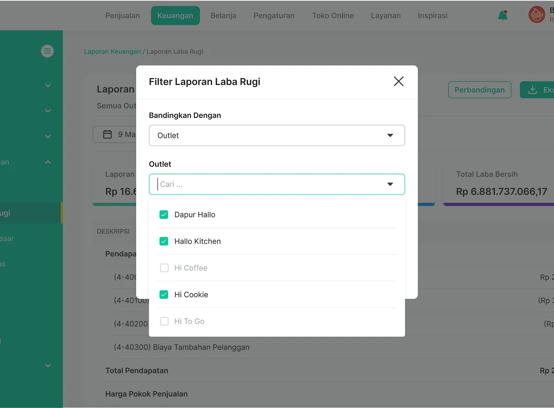The height and width of the screenshot is (408, 554).
Task: Go to Laporan Keuangan breadcrumb link
Action: (112, 51)
